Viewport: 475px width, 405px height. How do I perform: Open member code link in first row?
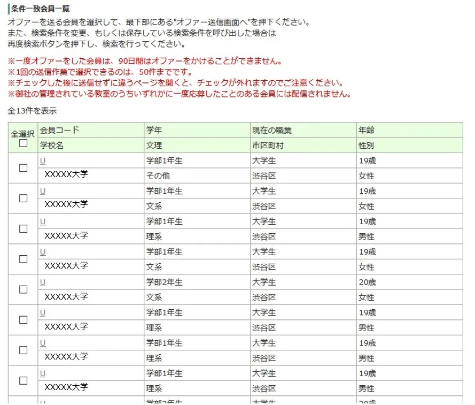tap(43, 161)
